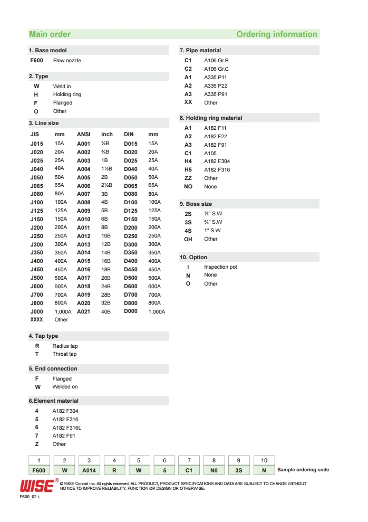368x522 pixels.
Task: Click the 3S box in the sample code
Action: [x=239, y=470]
